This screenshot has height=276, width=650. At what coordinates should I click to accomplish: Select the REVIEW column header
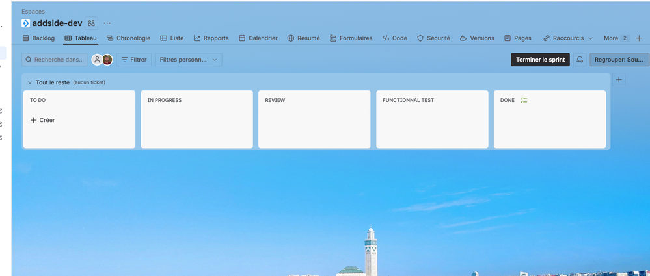tap(275, 100)
